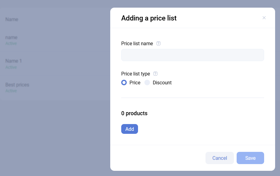Click Active status under Best prices
This screenshot has width=280, height=176.
pyautogui.click(x=11, y=91)
